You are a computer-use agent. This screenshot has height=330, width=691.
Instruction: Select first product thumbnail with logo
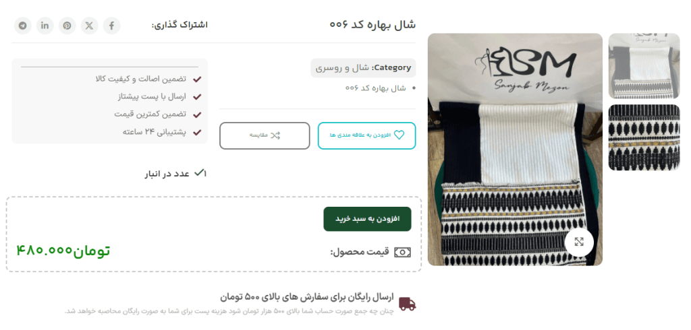coord(644,66)
